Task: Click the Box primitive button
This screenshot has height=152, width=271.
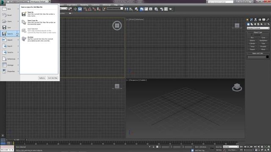Action: coord(252,38)
